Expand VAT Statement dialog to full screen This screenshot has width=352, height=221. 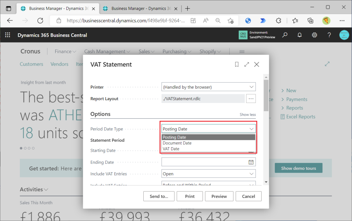click(247, 65)
